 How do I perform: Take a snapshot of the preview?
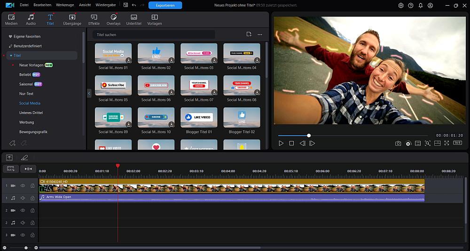pyautogui.click(x=398, y=144)
